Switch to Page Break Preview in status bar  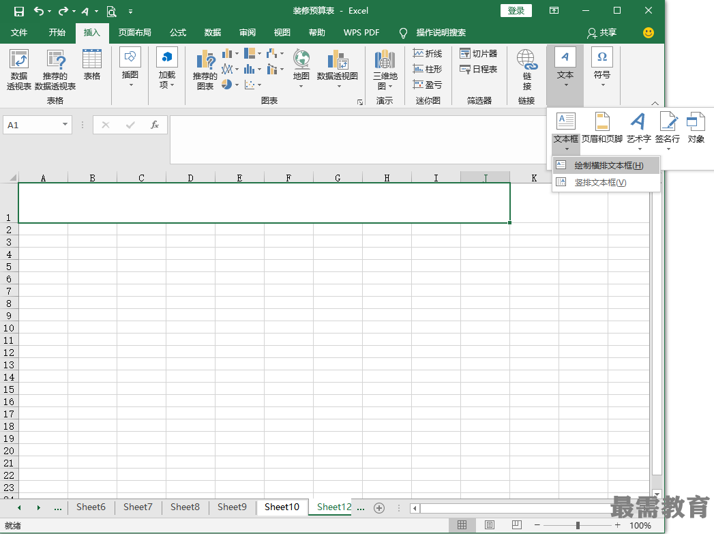click(516, 525)
